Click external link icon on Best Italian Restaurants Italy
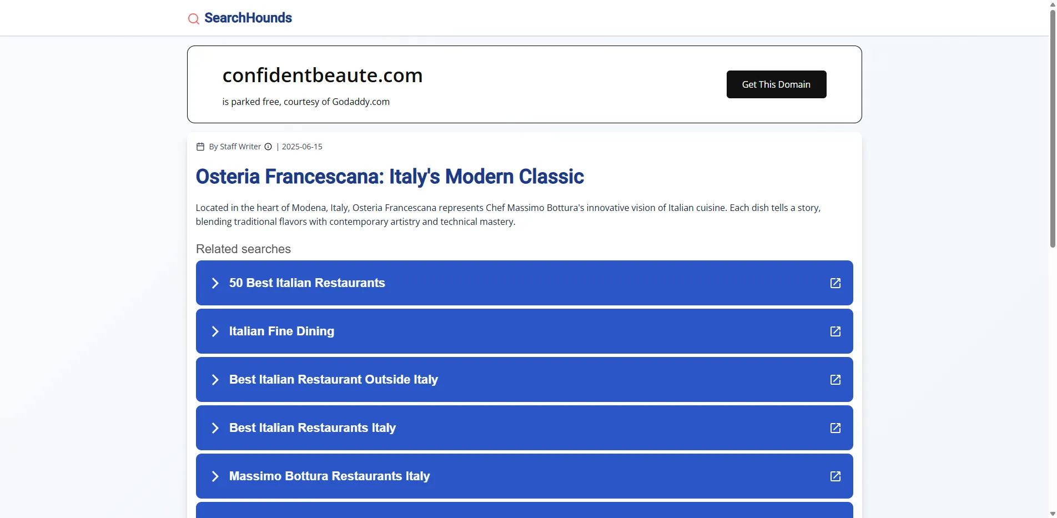 tap(835, 428)
